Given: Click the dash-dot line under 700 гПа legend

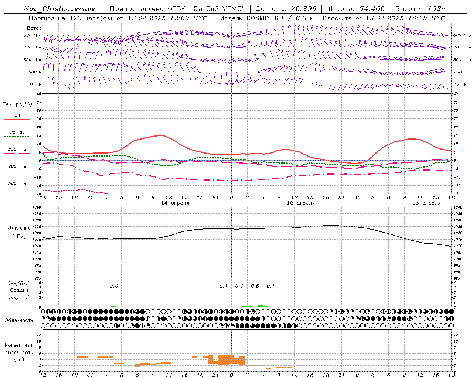Looking at the screenshot, I should point(16,171).
